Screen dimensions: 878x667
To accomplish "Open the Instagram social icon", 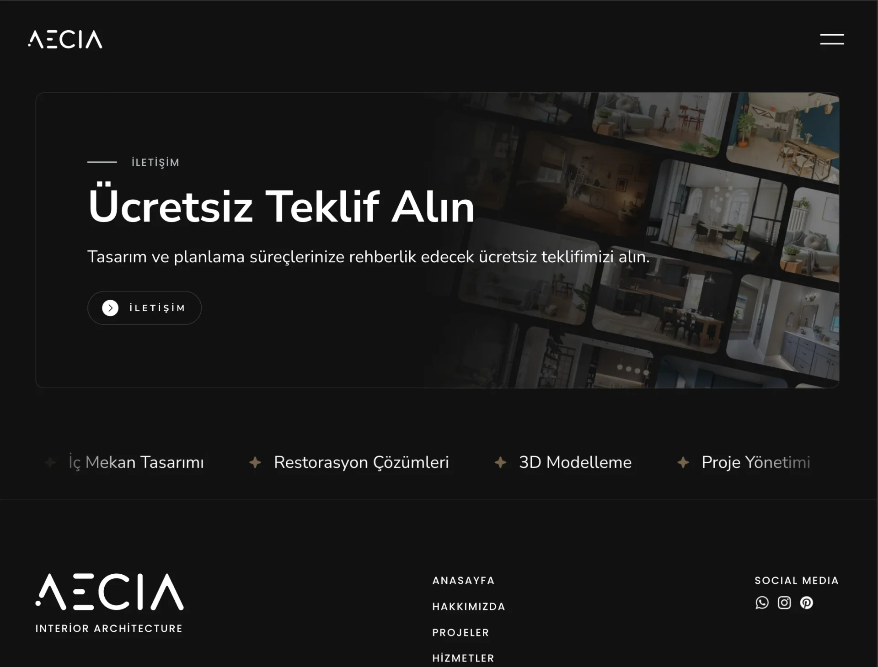I will click(x=784, y=603).
